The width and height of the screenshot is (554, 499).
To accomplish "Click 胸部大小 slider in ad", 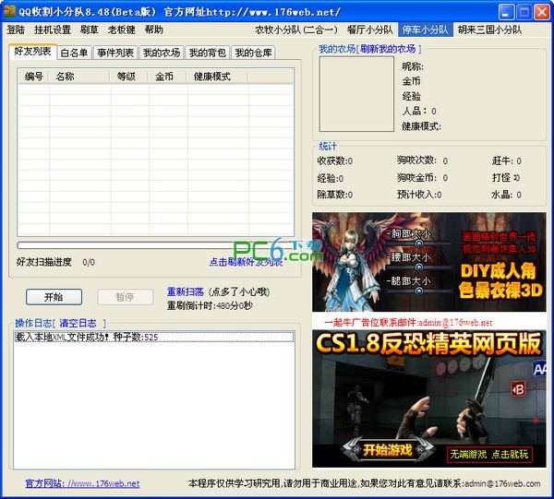I will coord(419,244).
